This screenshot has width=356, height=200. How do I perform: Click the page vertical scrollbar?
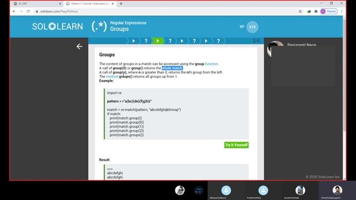click(344, 75)
